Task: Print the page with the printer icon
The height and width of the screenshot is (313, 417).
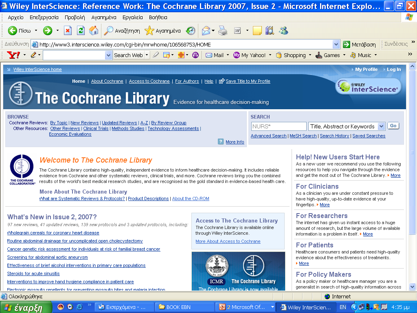Action: 223,31
